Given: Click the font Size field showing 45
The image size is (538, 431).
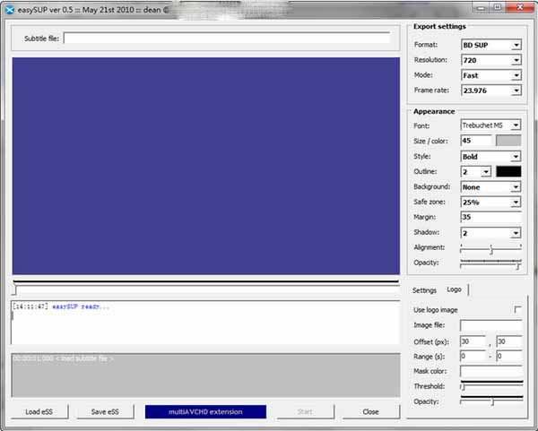Looking at the screenshot, I should coord(476,141).
